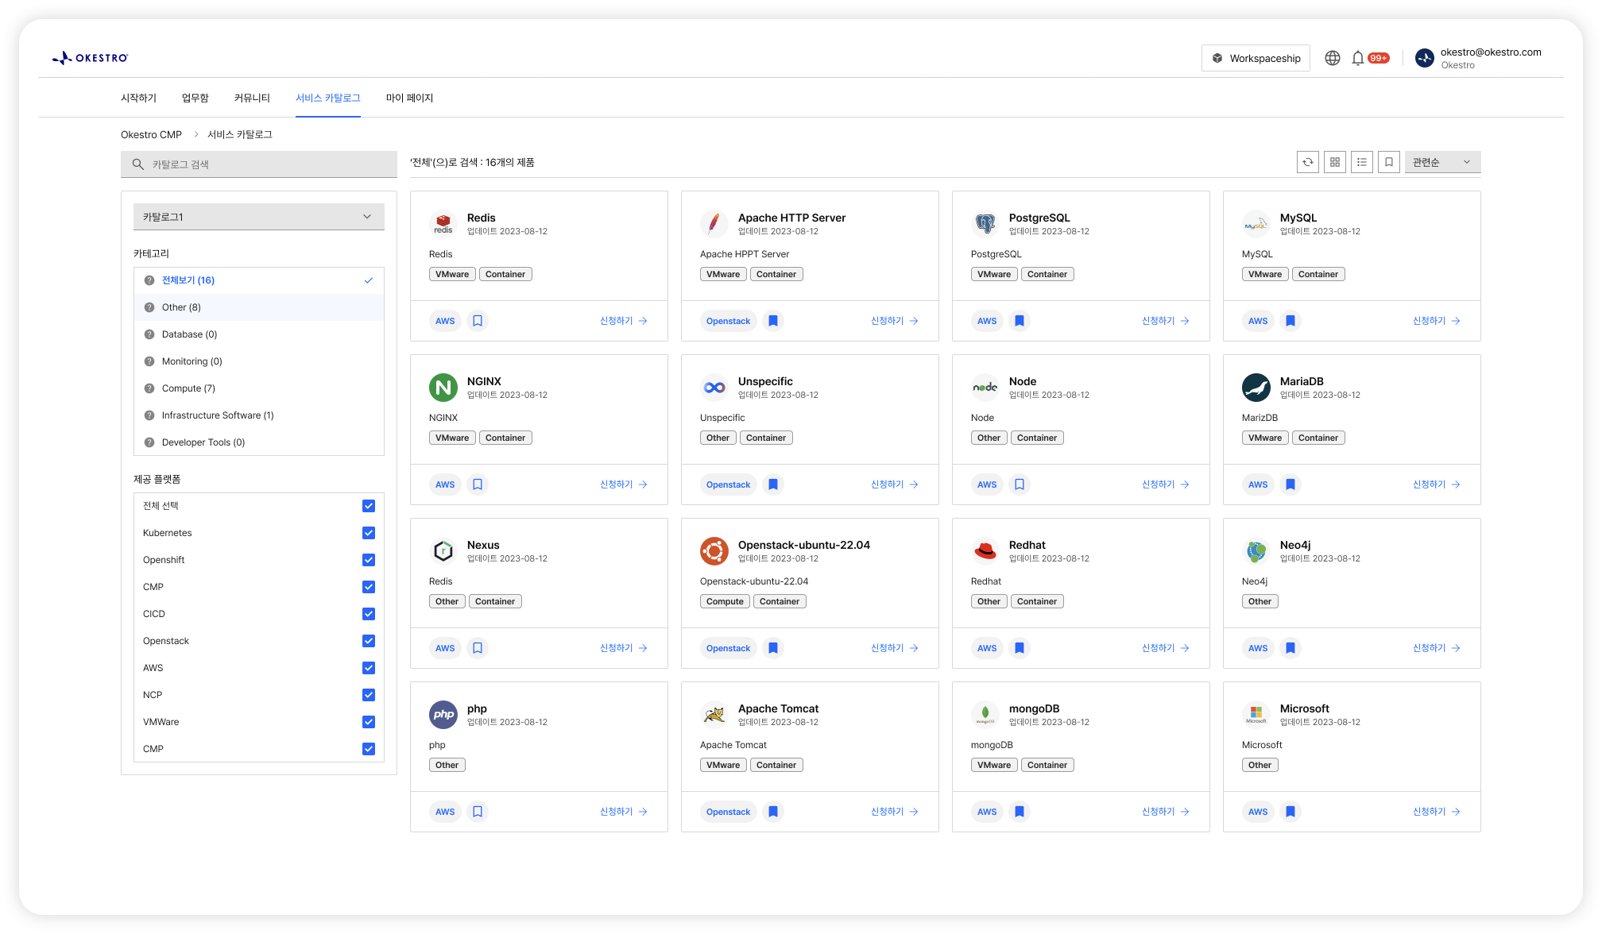The width and height of the screenshot is (1602, 934).
Task: Bookmark the Nexus card
Action: click(478, 648)
